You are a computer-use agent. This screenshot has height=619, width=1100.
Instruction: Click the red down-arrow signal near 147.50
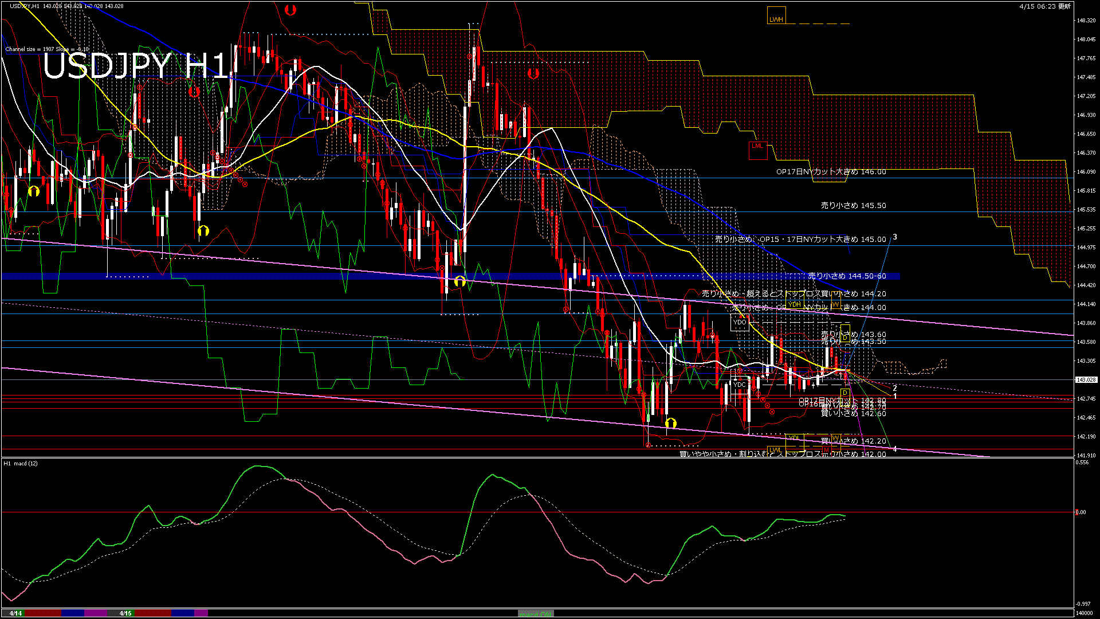tap(533, 74)
